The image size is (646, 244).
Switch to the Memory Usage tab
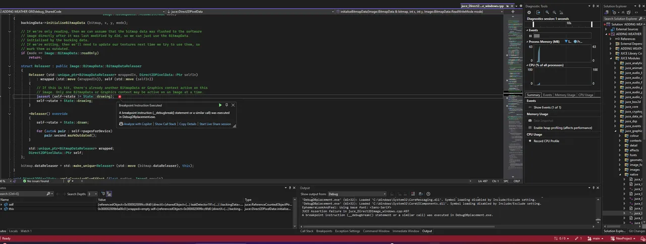pos(564,95)
